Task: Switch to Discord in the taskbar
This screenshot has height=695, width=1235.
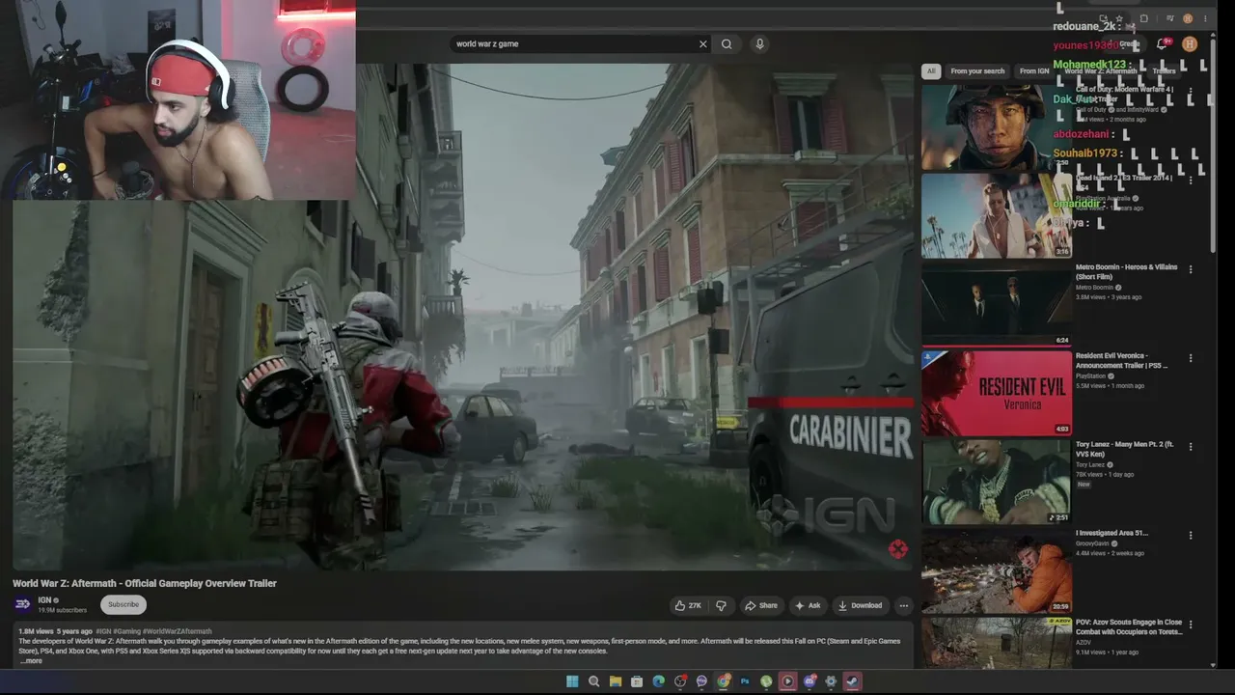Action: pyautogui.click(x=810, y=681)
